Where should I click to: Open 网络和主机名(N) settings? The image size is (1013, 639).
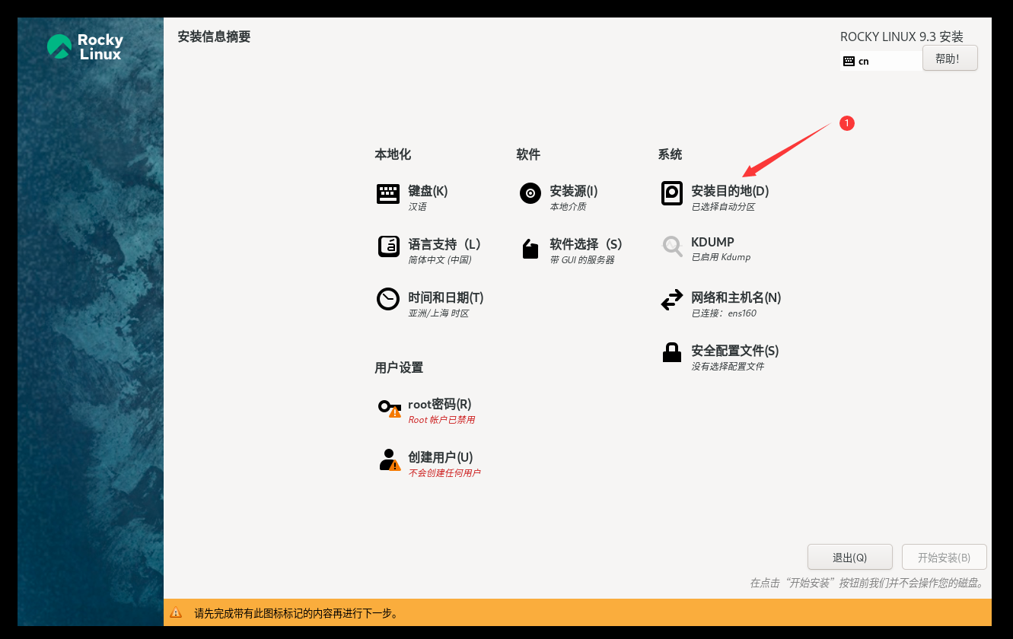click(x=736, y=297)
